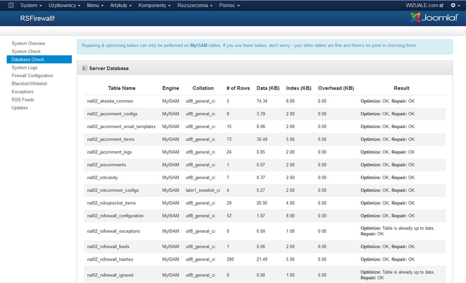The height and width of the screenshot is (283, 466).
Task: Click nal02_joocomments table name
Action: 106,165
